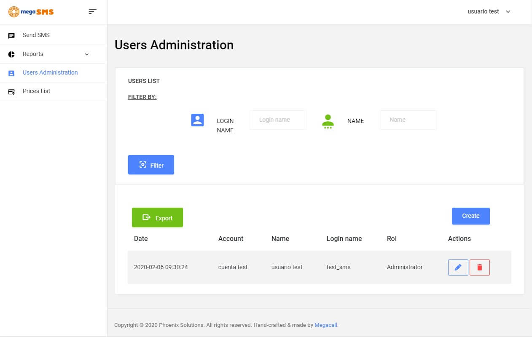Follow the Megacall footer link
532x337 pixels.
(x=325, y=325)
